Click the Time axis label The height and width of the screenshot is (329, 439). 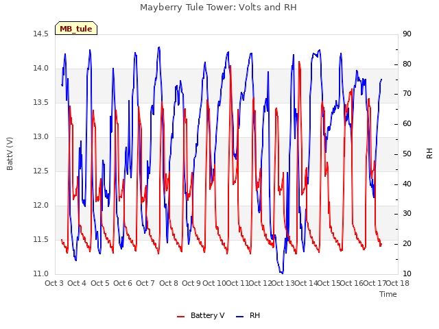click(x=388, y=294)
